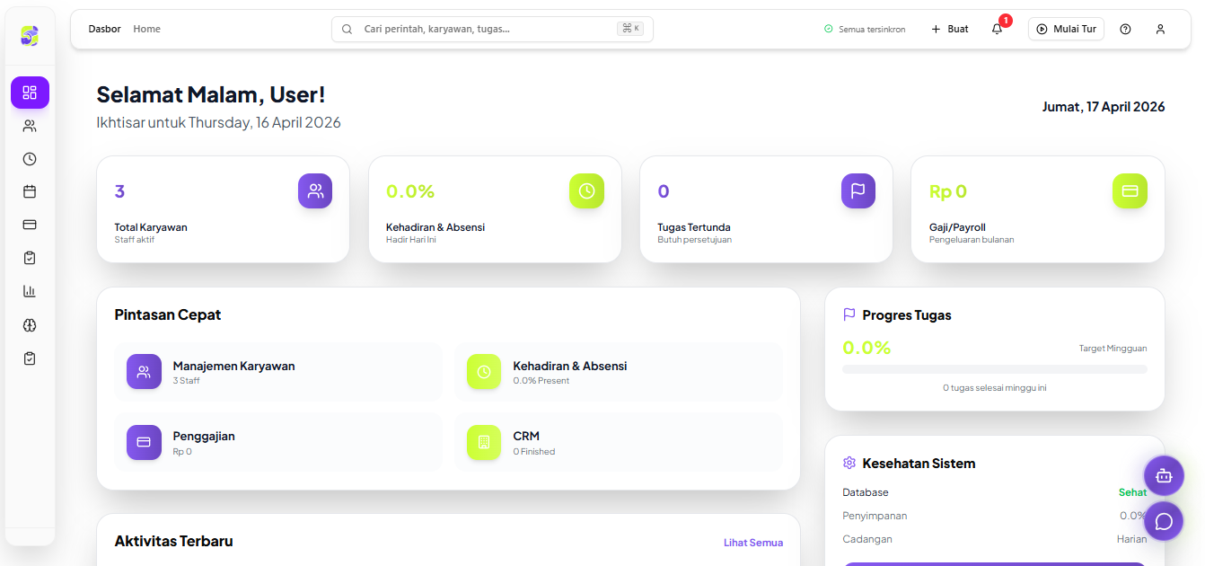1205x566 pixels.
Task: Open the user profile icon
Action: tap(1160, 29)
